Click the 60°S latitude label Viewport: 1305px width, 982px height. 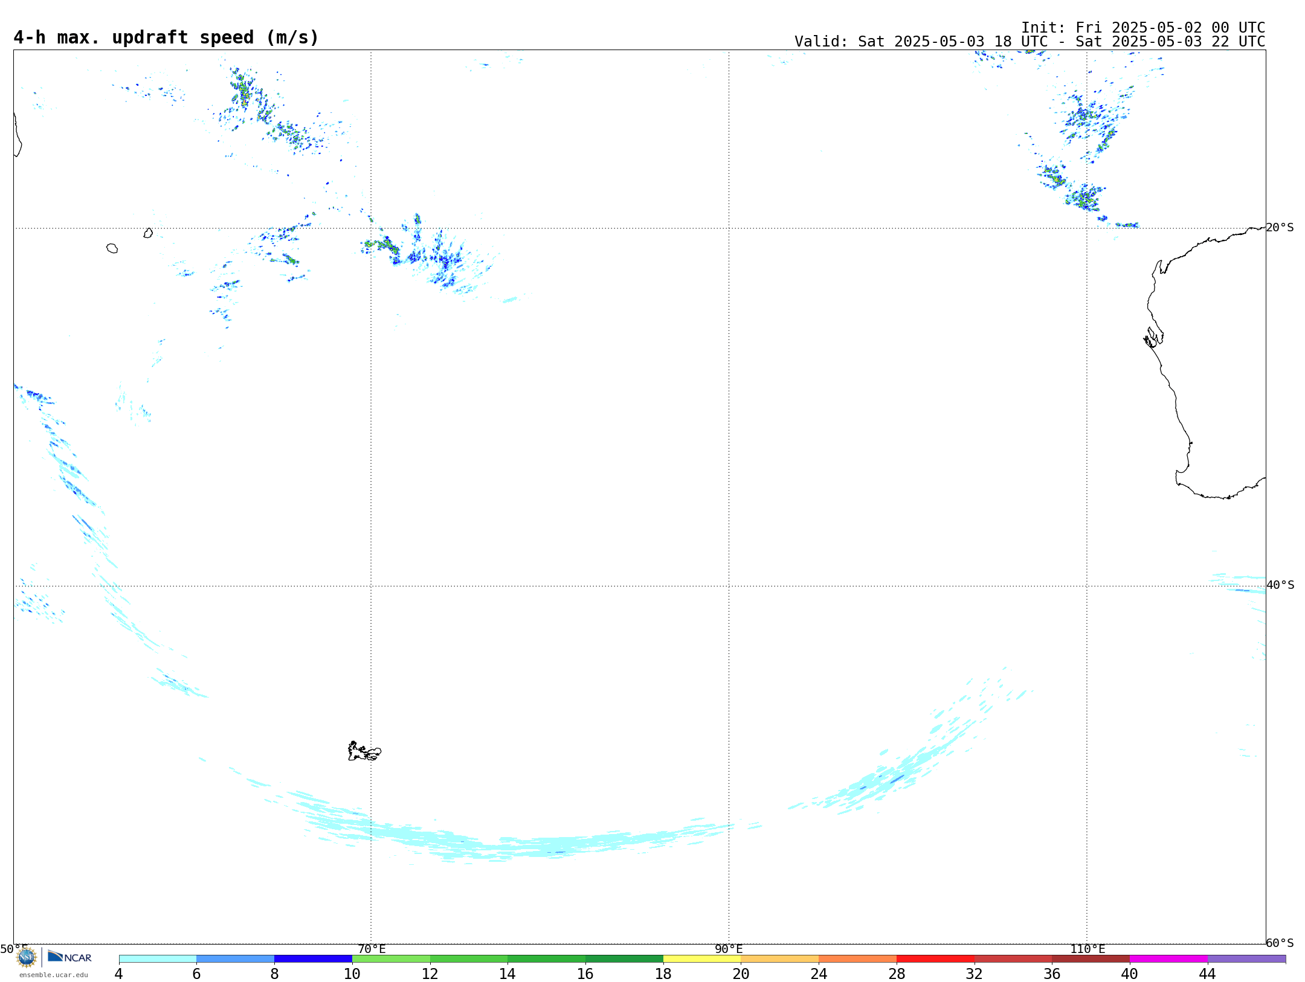1280,943
